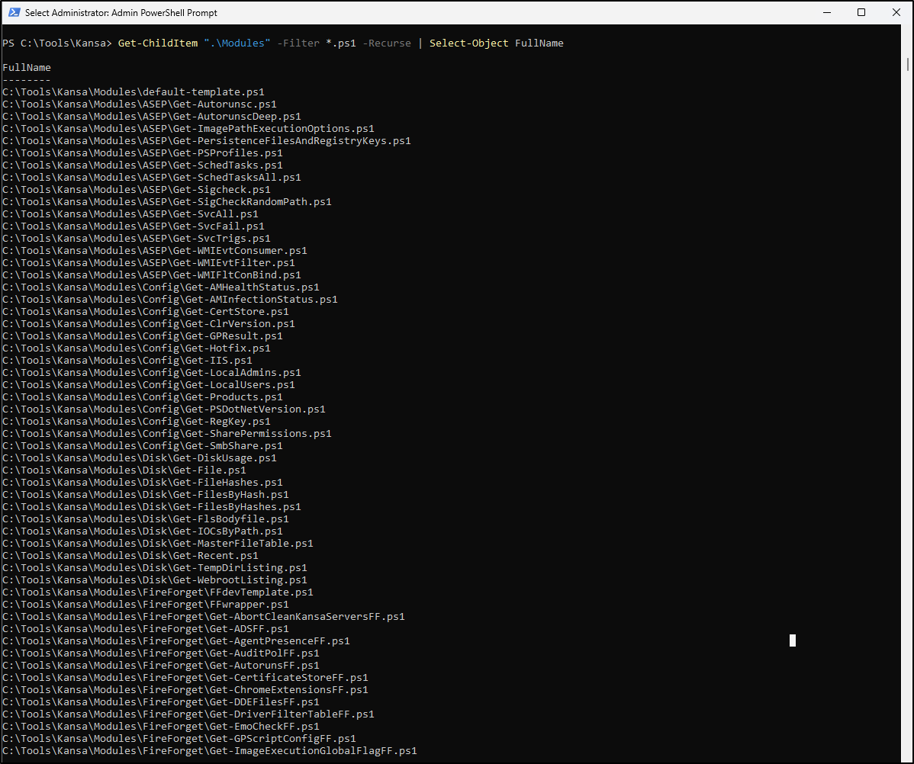Click the Get-WMIEvtFilter.ps1 line
This screenshot has height=764, width=914.
tap(149, 263)
